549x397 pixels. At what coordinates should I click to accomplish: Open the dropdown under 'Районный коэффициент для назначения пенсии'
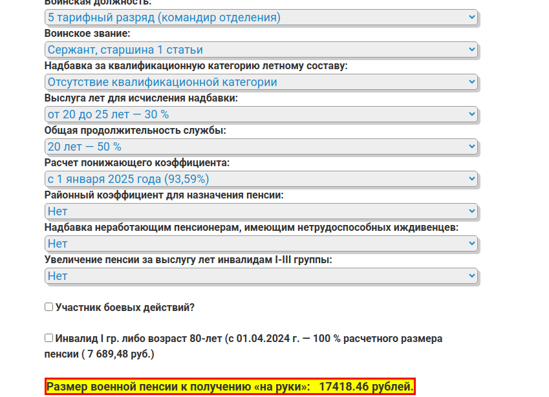(261, 211)
